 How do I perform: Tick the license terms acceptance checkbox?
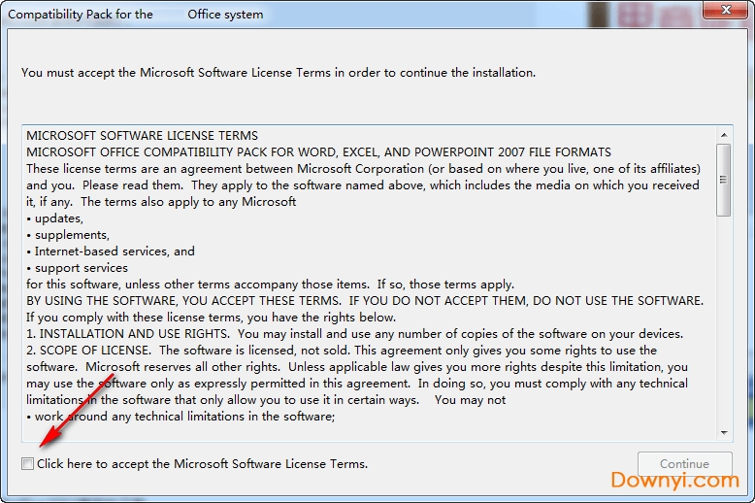coord(28,464)
